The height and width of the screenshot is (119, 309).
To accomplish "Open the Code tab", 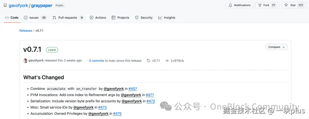I will tap(12, 18).
